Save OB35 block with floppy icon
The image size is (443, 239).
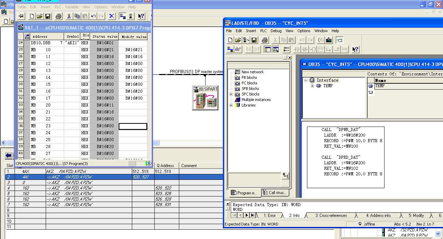click(254, 40)
